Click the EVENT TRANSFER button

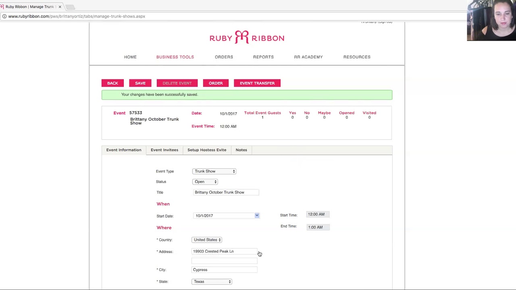(257, 83)
